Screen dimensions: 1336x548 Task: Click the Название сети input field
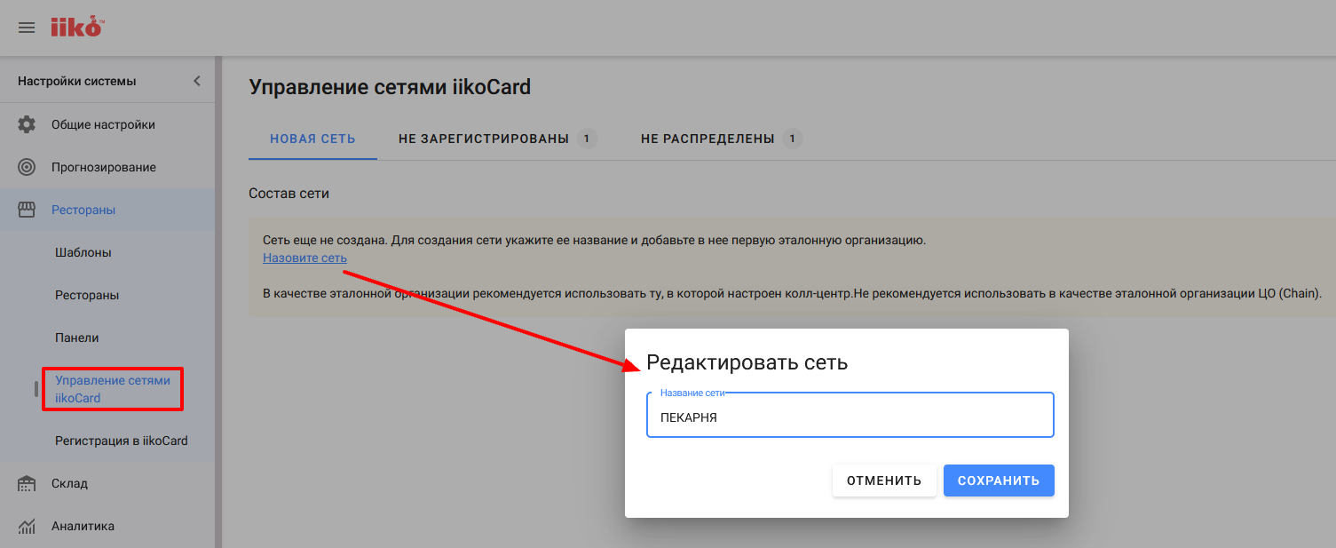point(849,415)
